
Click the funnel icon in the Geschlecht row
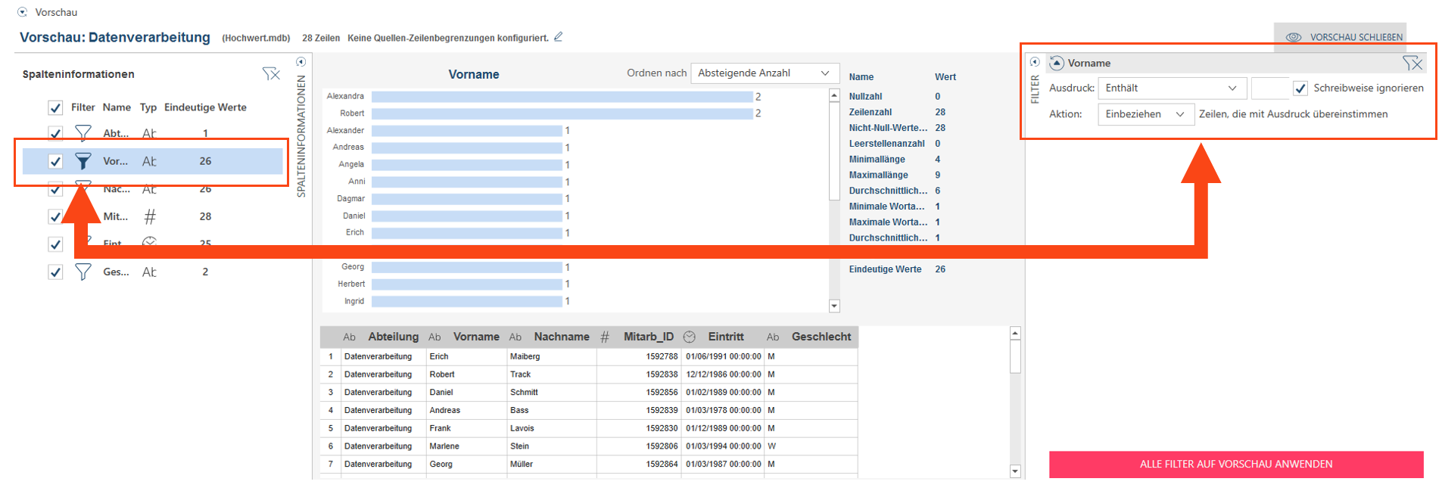[83, 272]
